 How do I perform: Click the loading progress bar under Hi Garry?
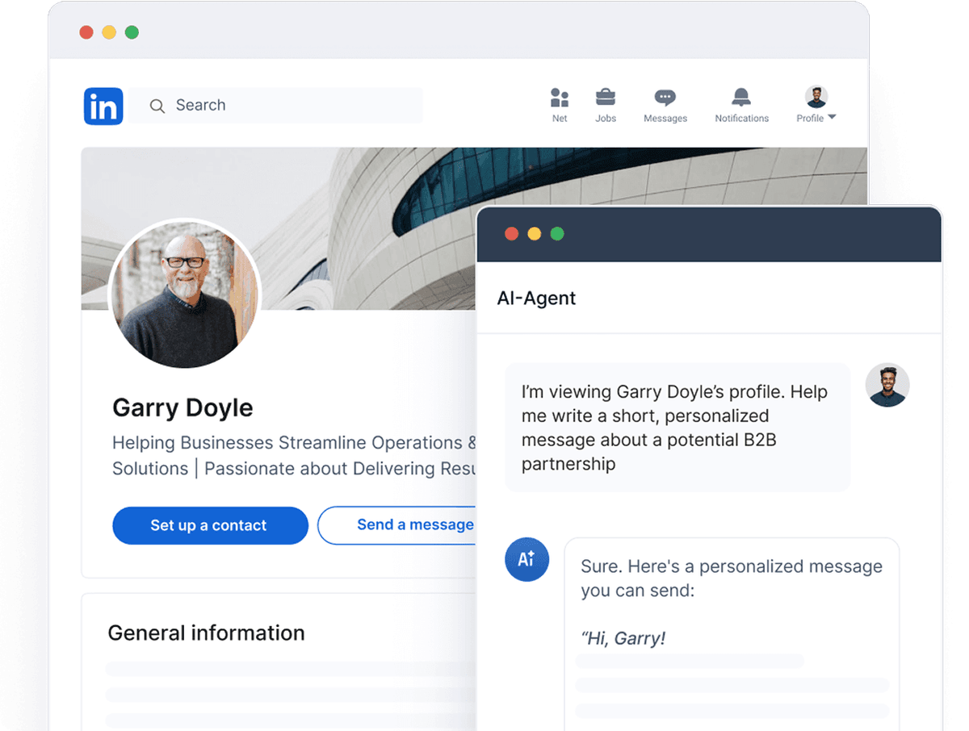pos(690,660)
